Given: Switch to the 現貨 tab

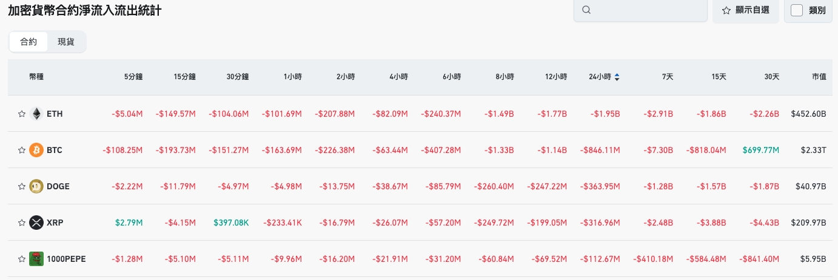Looking at the screenshot, I should click(66, 42).
